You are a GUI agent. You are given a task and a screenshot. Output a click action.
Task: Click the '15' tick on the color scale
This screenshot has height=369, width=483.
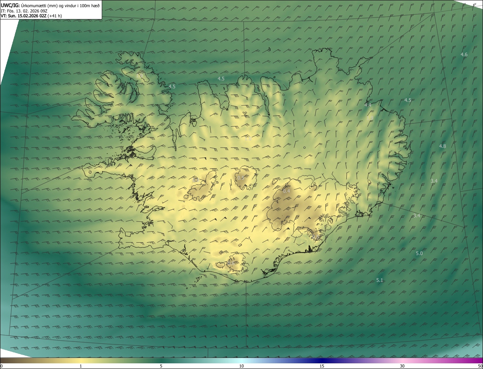tap(322, 366)
